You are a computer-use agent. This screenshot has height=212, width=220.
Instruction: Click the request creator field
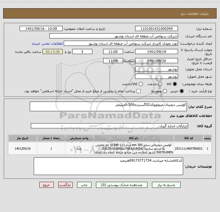[121, 43]
